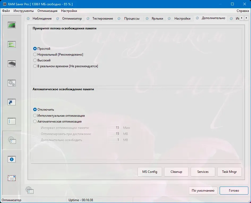Open the Справка menu
Viewport: 251px width, 203px height.
click(243, 11)
